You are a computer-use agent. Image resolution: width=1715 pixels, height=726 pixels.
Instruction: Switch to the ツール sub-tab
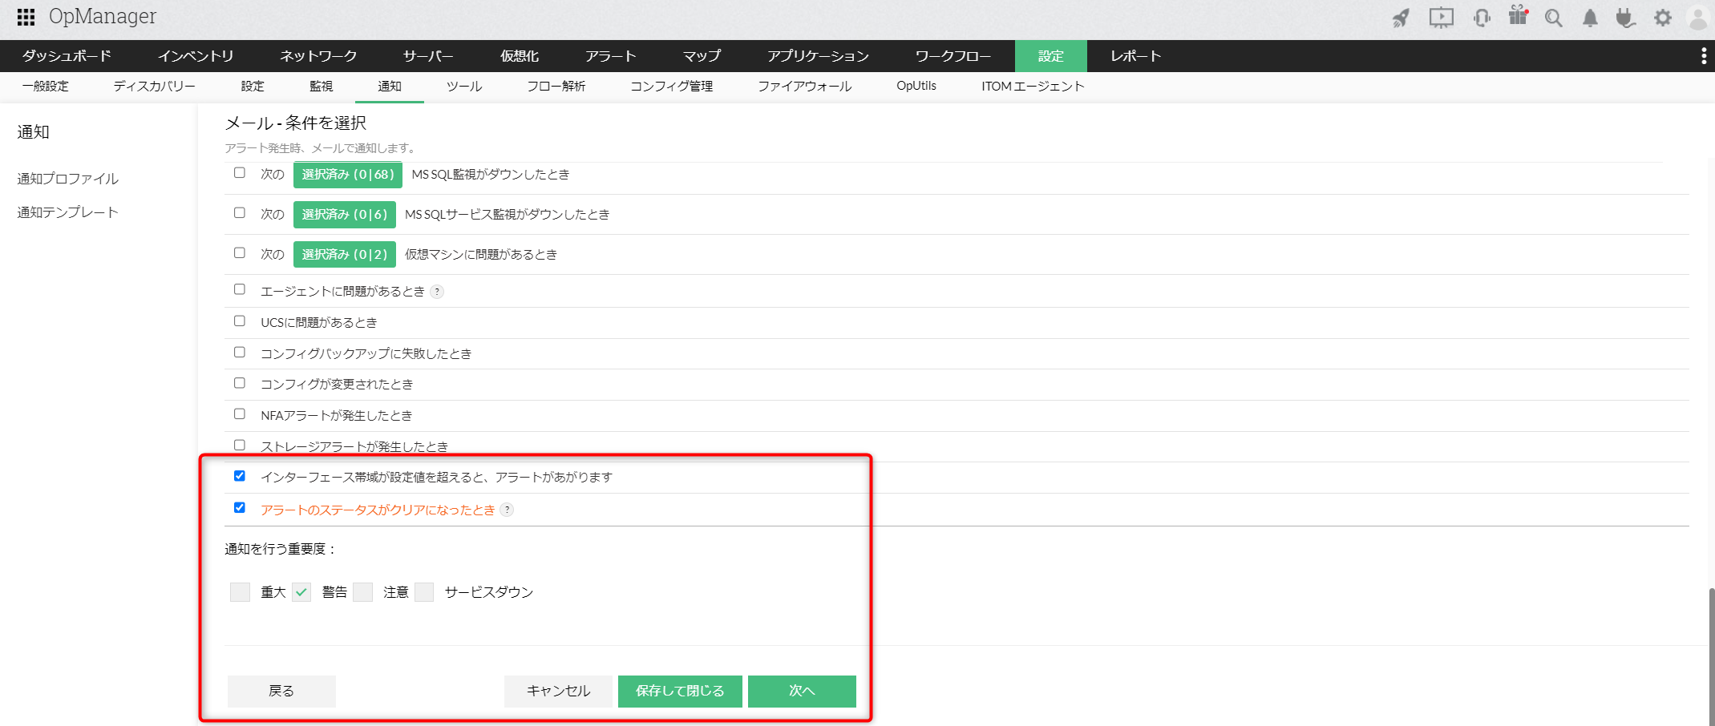(x=464, y=87)
